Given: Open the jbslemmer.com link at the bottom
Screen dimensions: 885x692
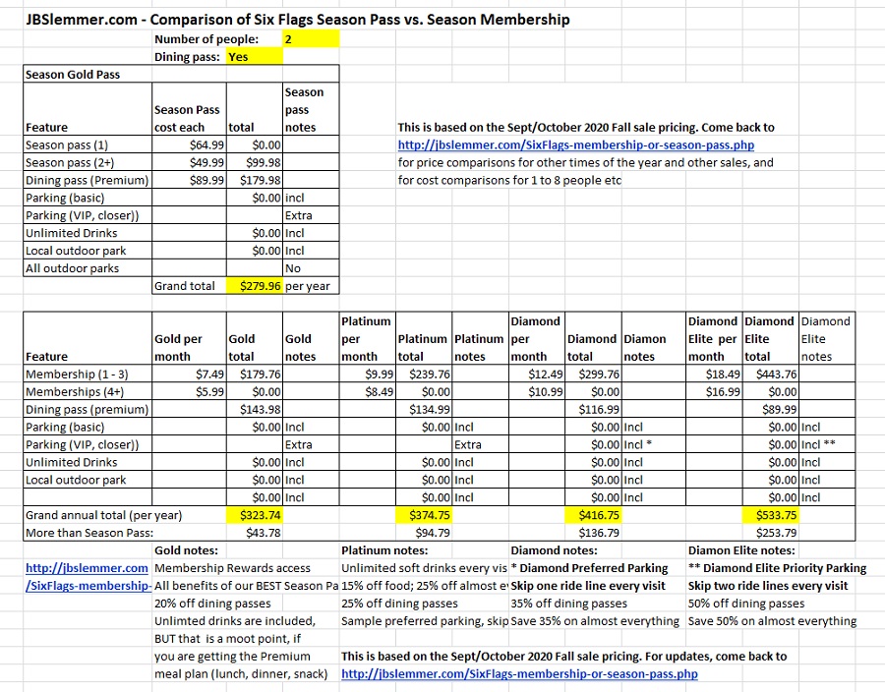Looking at the screenshot, I should tap(519, 674).
